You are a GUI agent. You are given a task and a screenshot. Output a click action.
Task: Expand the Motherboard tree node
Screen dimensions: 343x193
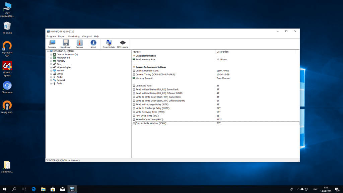click(51, 58)
